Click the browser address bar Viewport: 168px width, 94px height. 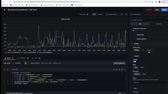[x=78, y=2]
